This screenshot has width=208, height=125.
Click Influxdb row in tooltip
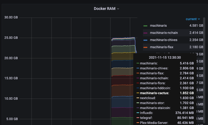165,113
